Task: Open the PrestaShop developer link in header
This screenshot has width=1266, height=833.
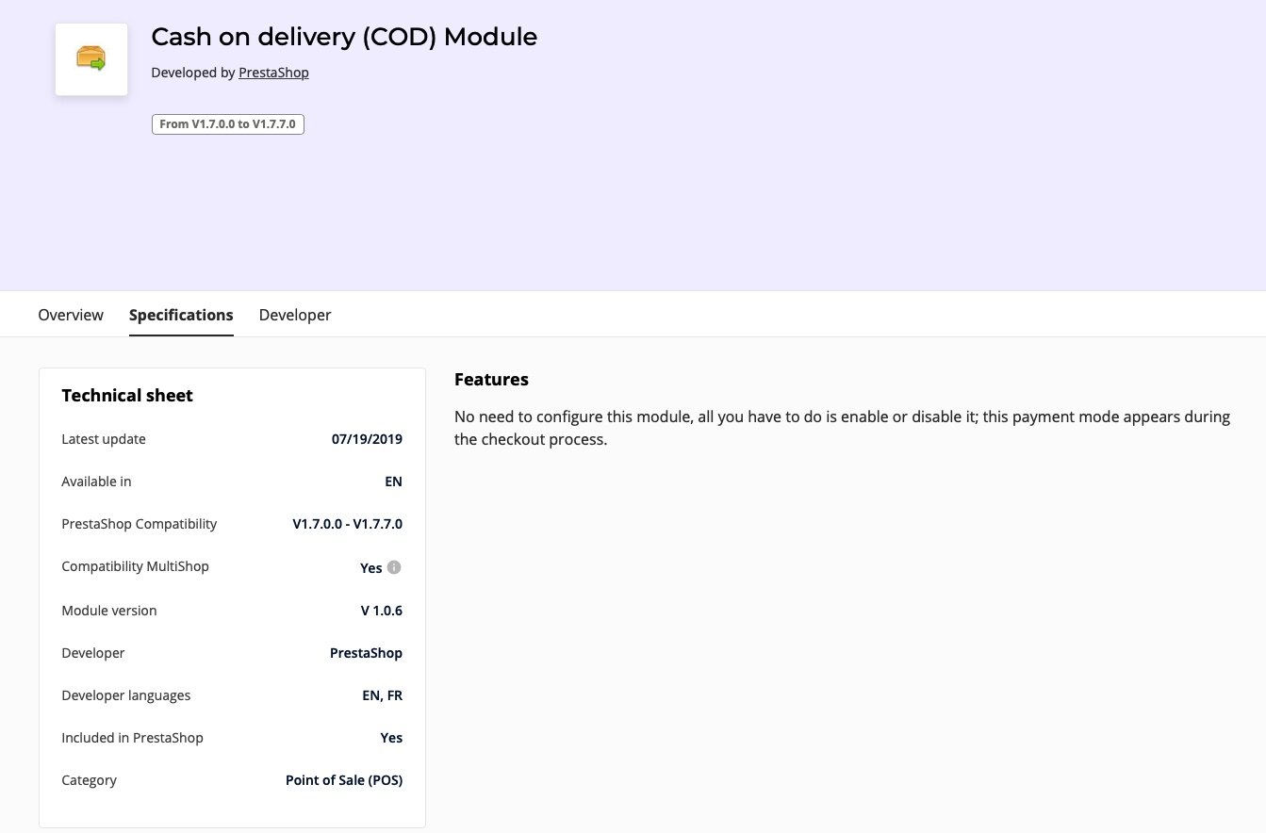Action: pos(273,73)
